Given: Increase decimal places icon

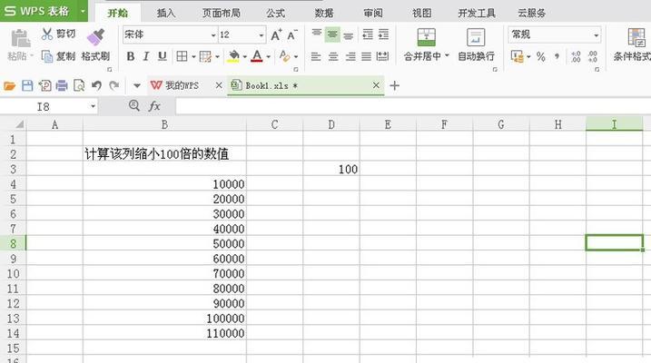Looking at the screenshot, I should pos(576,56).
